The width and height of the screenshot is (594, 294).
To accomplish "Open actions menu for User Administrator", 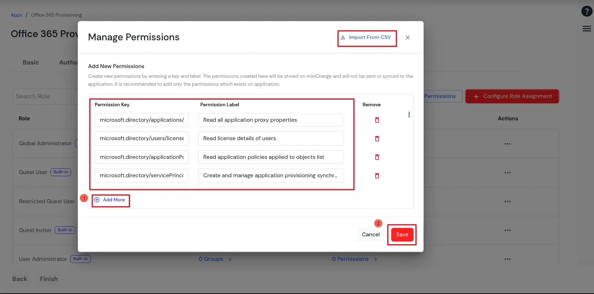I will pyautogui.click(x=508, y=259).
